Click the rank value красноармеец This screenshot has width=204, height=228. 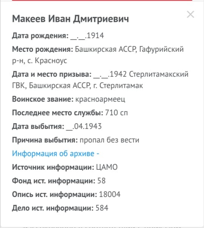pyautogui.click(x=100, y=99)
